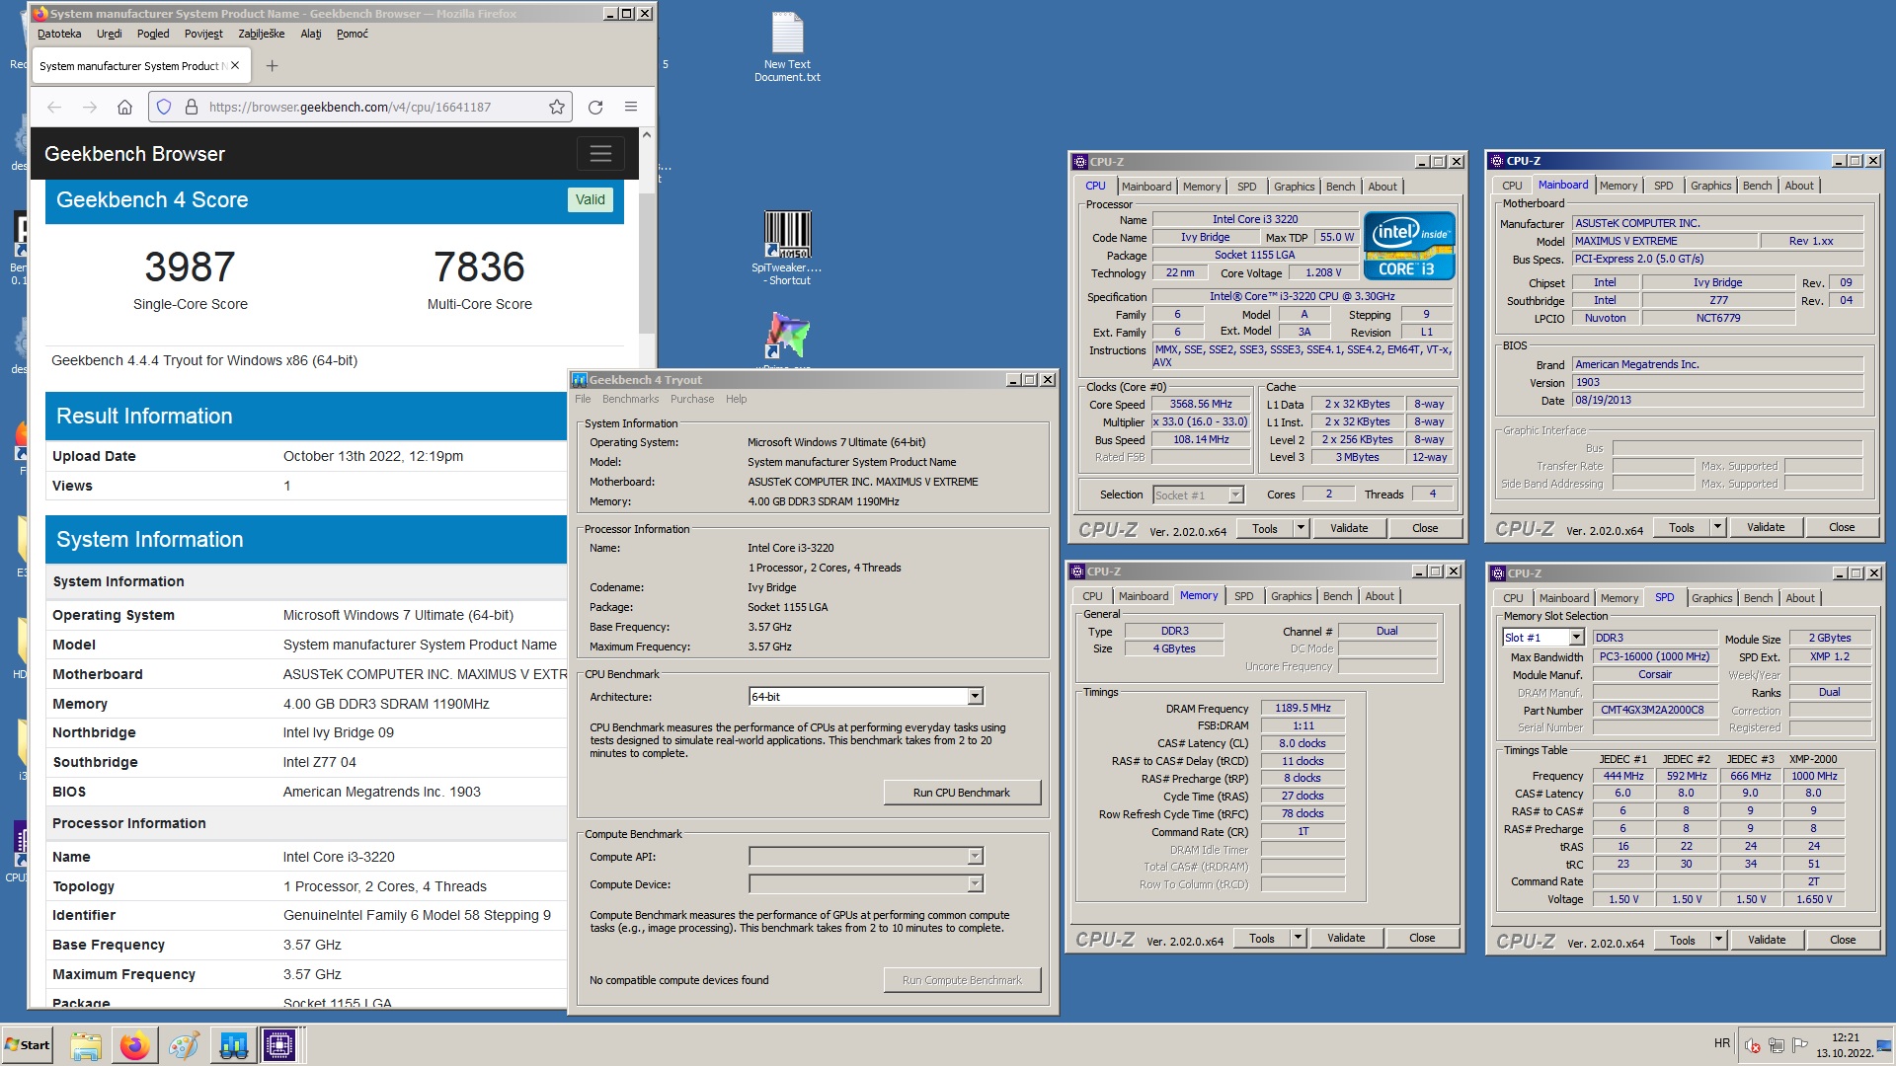Image resolution: width=1896 pixels, height=1066 pixels.
Task: Select the 7836 multi-core score
Action: 479,266
